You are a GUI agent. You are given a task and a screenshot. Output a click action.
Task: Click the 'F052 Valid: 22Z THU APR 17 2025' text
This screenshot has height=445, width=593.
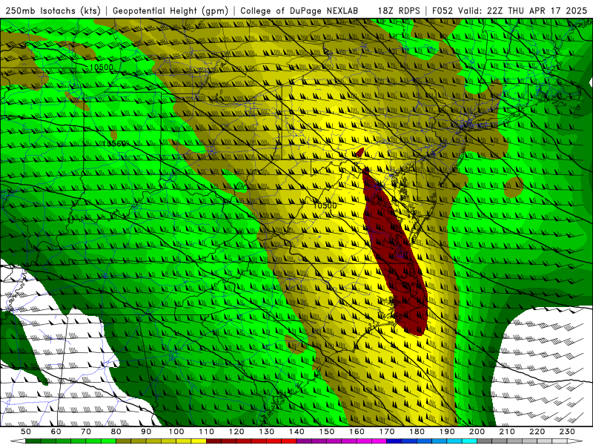(509, 10)
